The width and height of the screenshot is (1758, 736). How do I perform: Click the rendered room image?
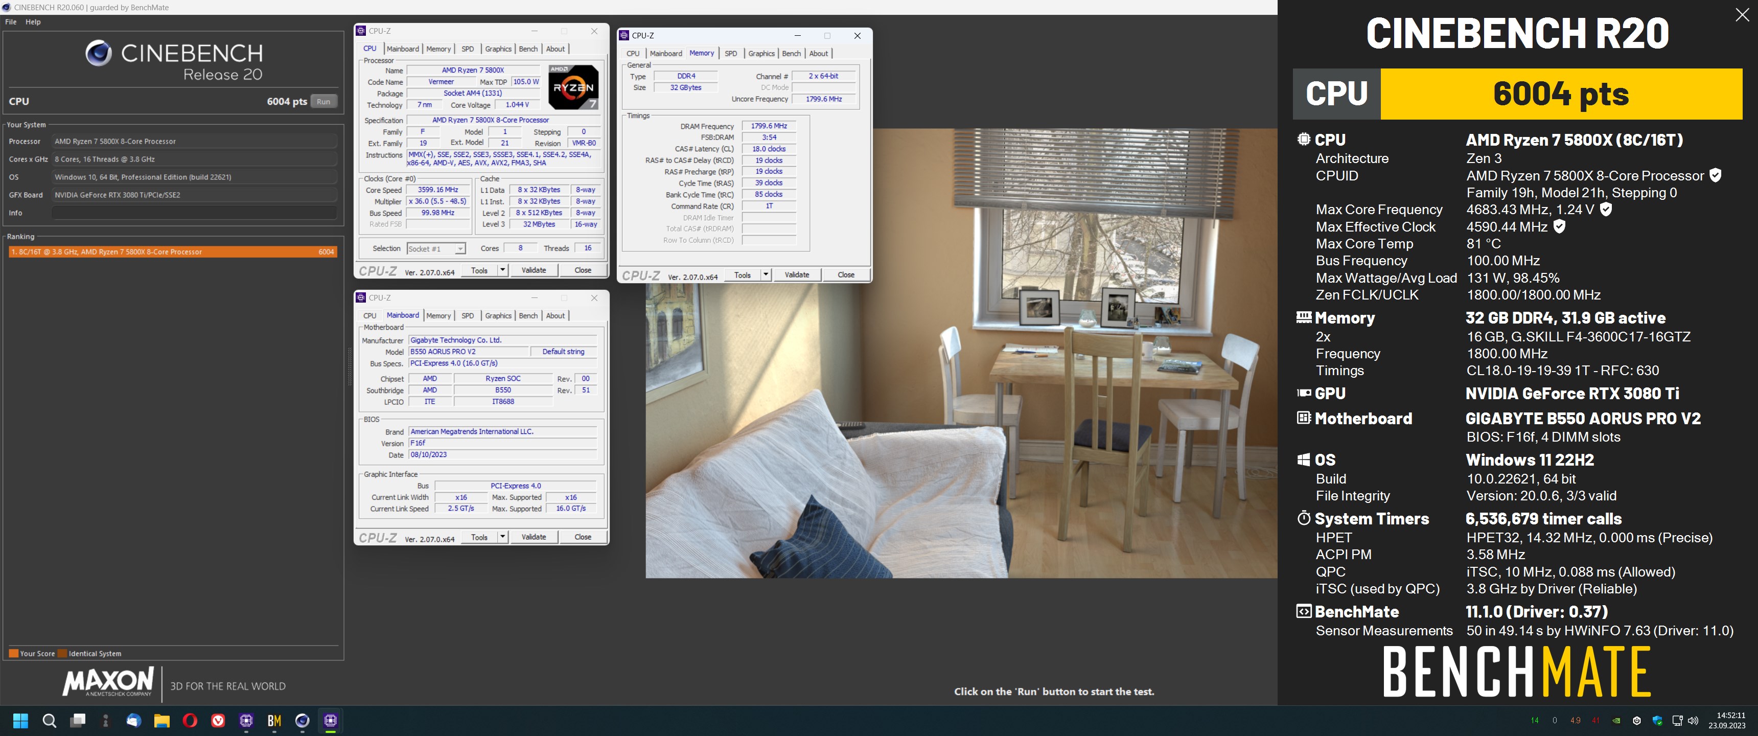coord(961,353)
